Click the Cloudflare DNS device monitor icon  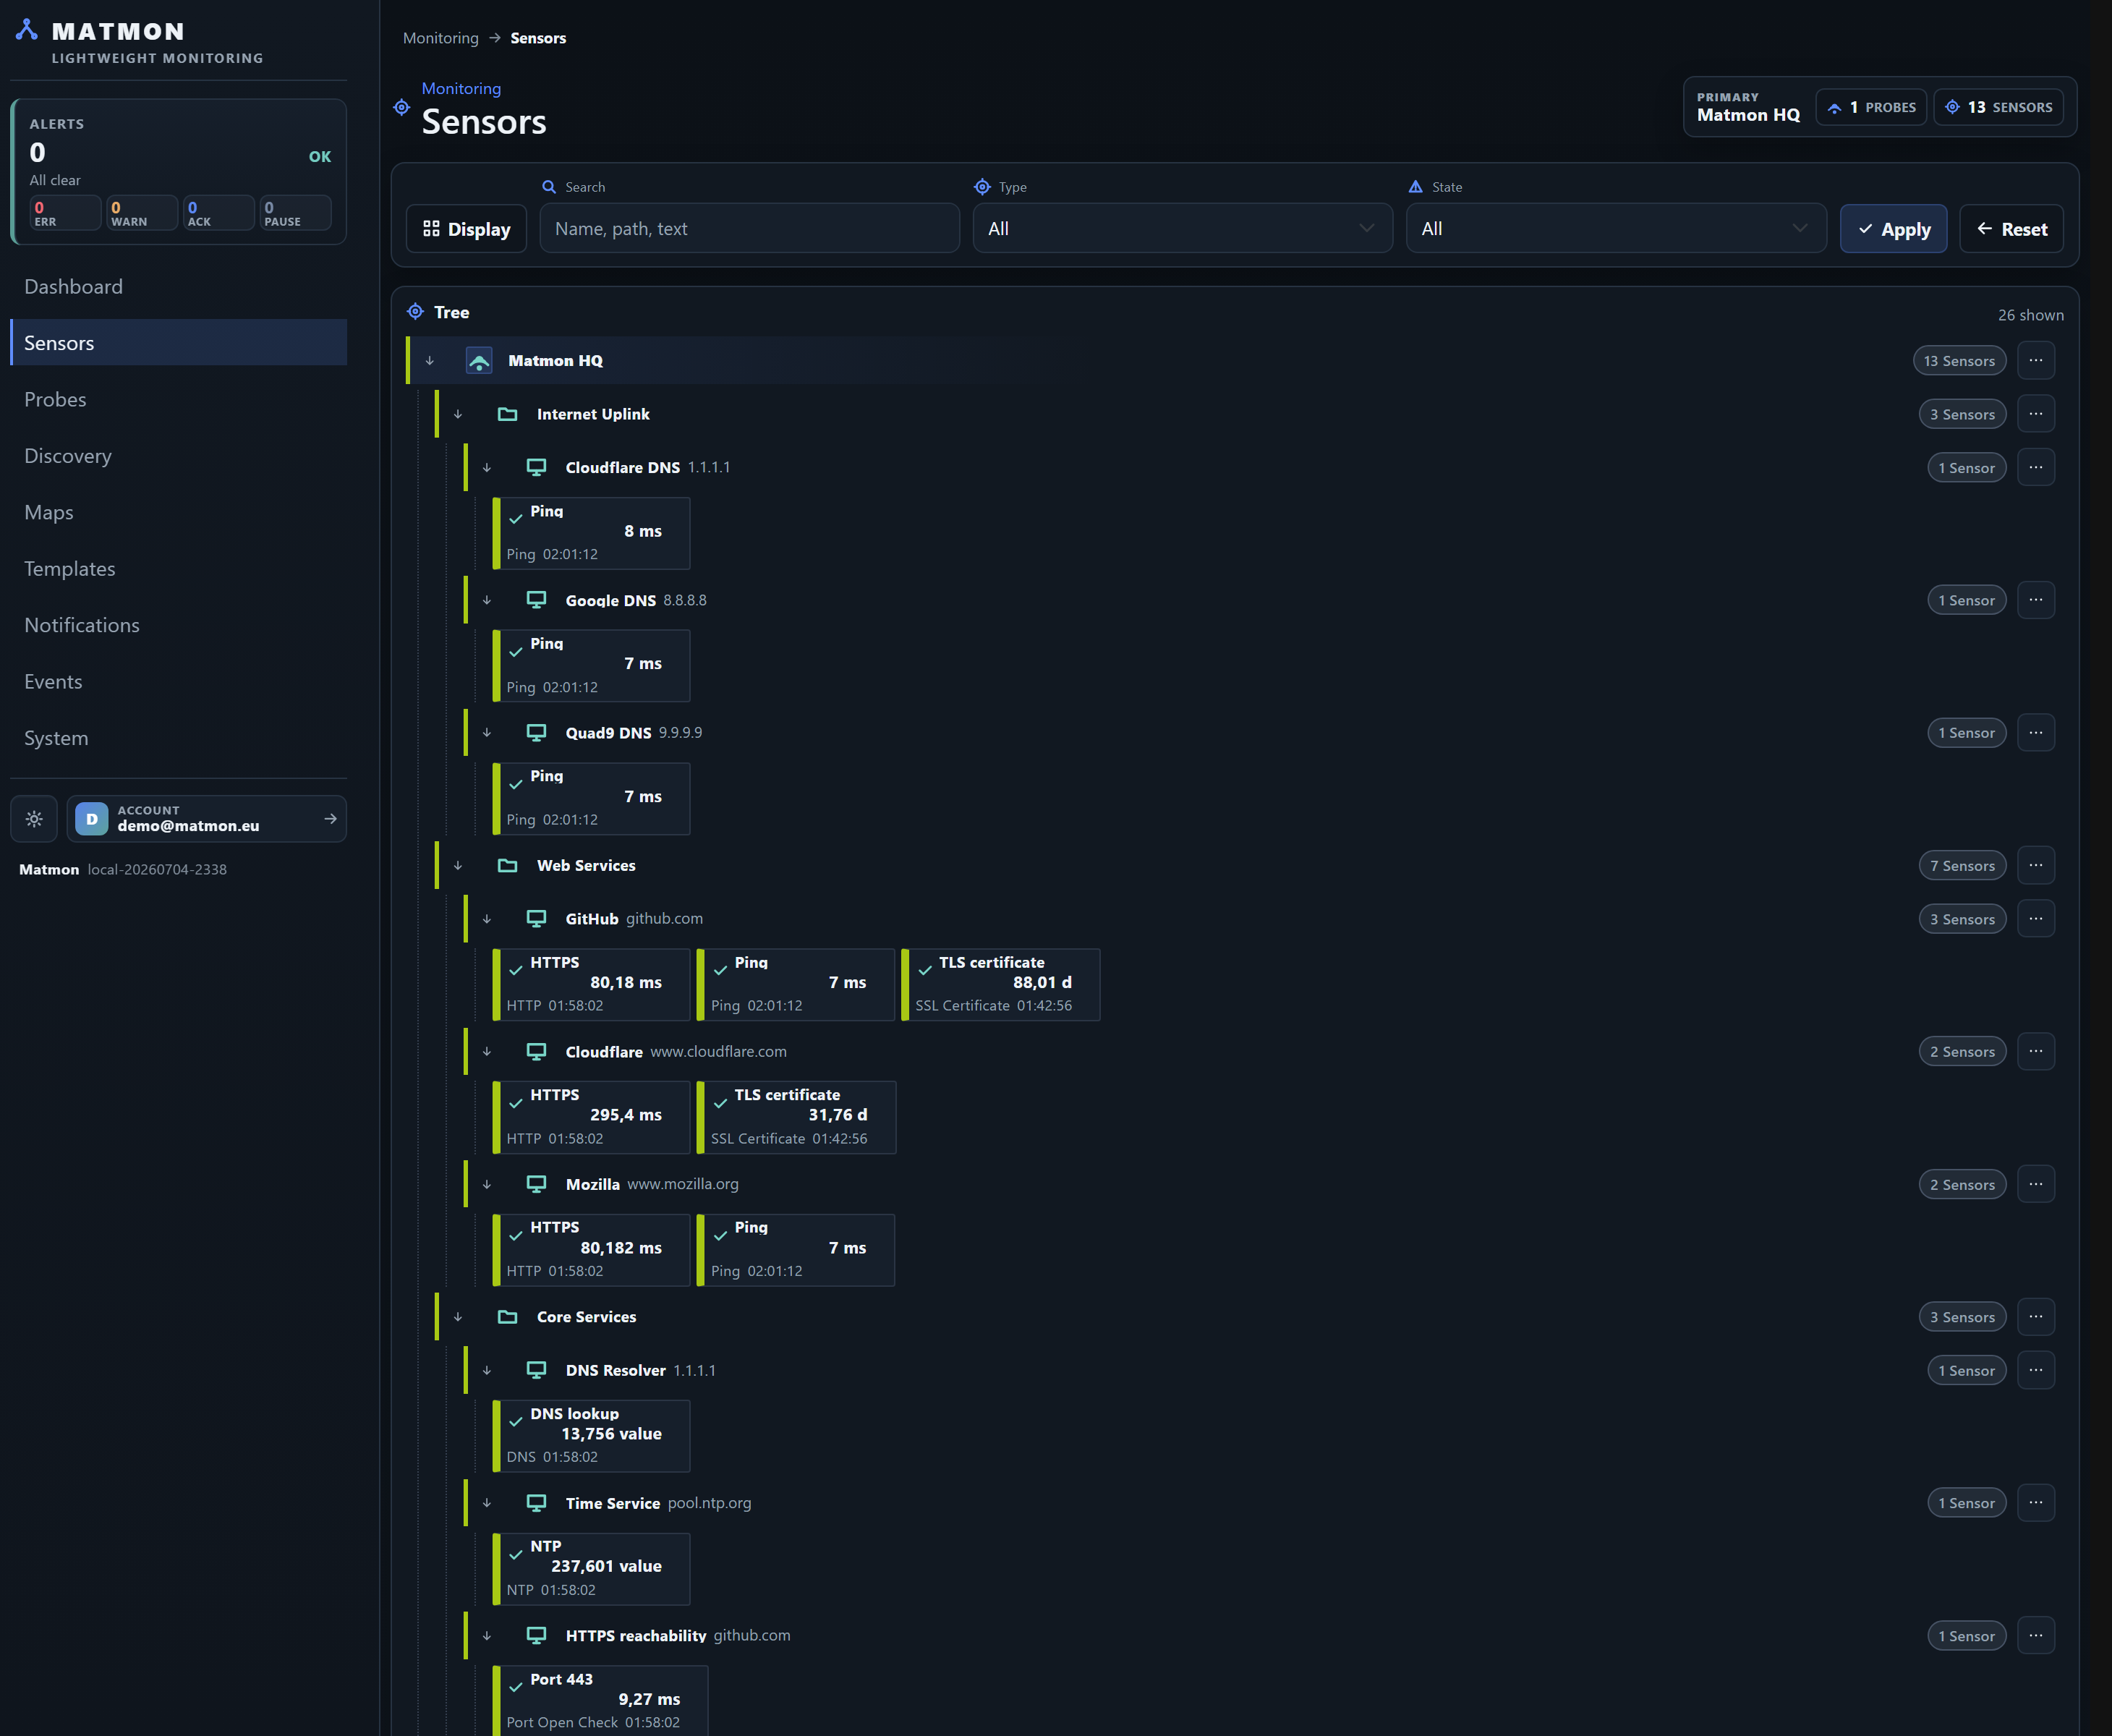(537, 467)
